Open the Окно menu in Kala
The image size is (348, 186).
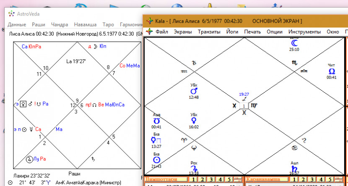(332, 32)
